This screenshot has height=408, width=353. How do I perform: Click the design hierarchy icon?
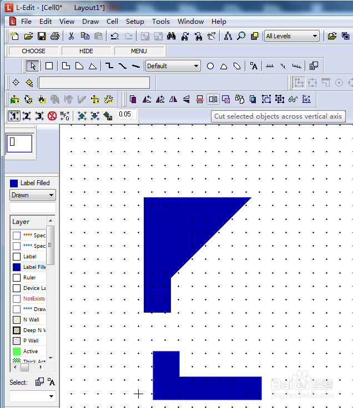point(228,36)
